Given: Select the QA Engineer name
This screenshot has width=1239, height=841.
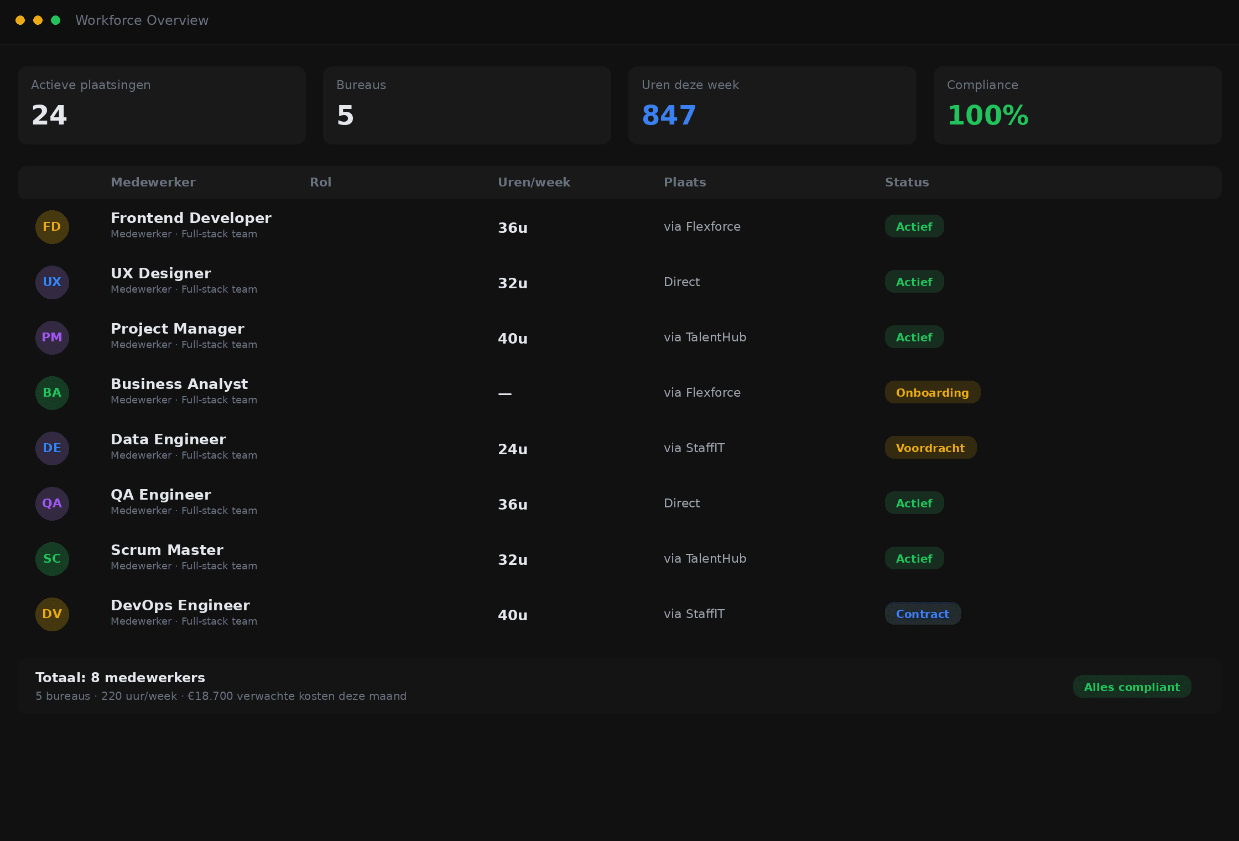Looking at the screenshot, I should 161,495.
